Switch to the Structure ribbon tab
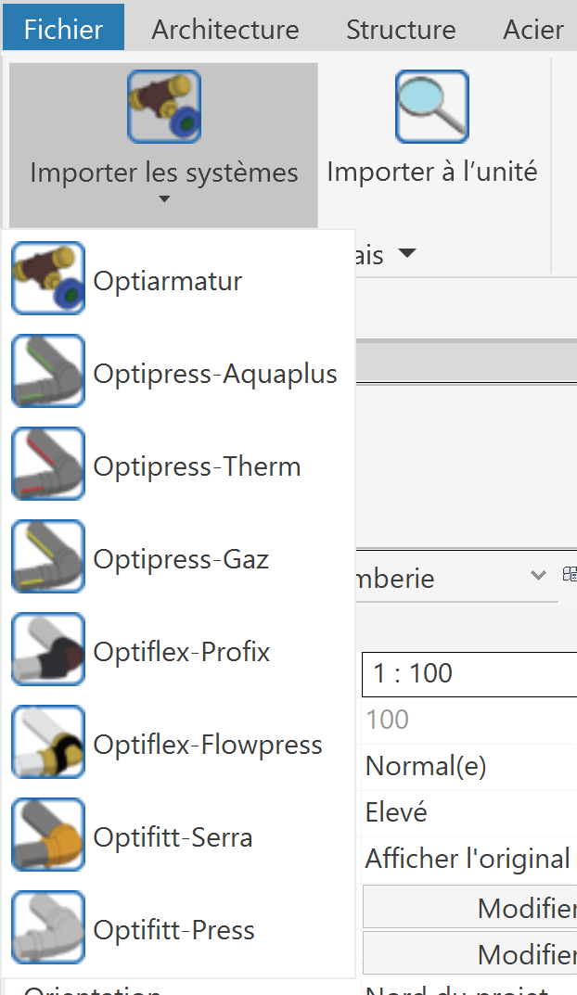The image size is (577, 995). coord(401,29)
